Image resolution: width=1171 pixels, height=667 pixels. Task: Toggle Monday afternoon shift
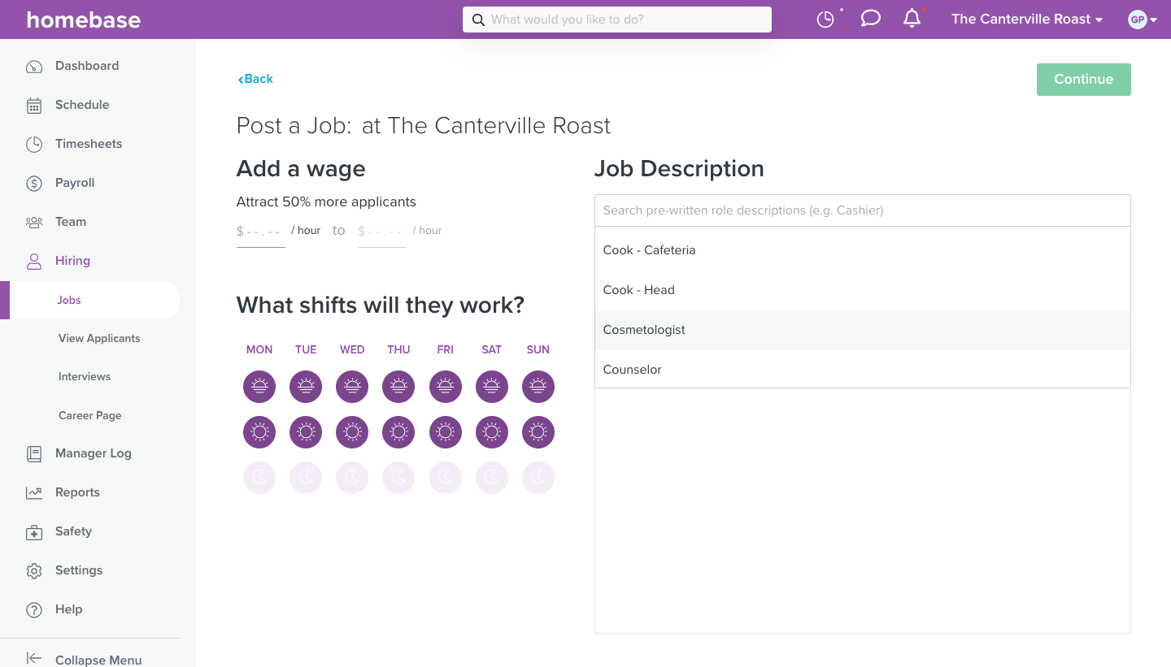[x=259, y=432]
